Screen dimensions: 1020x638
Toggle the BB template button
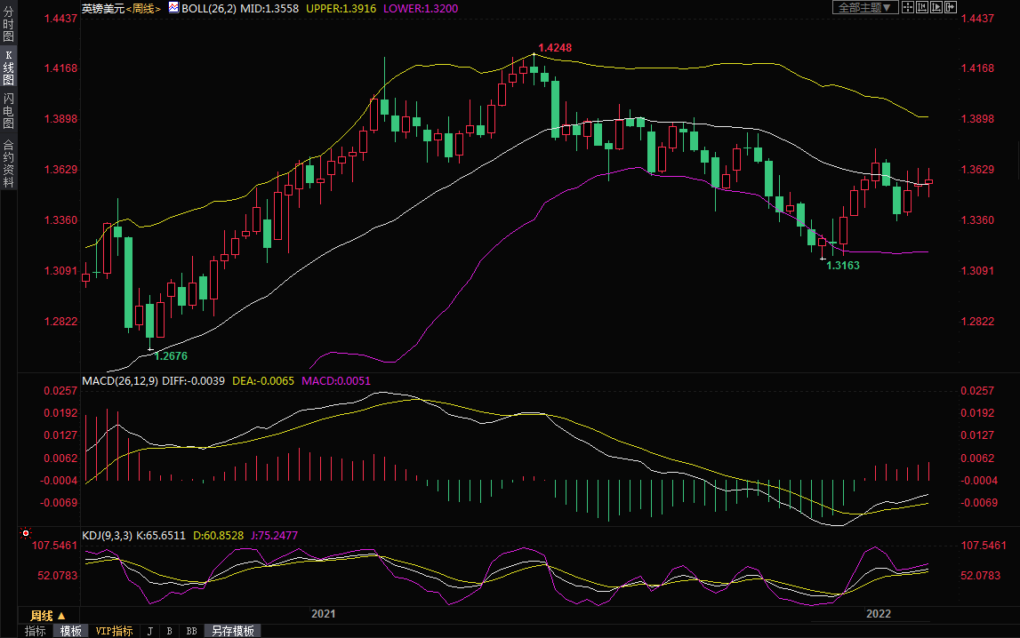click(191, 631)
